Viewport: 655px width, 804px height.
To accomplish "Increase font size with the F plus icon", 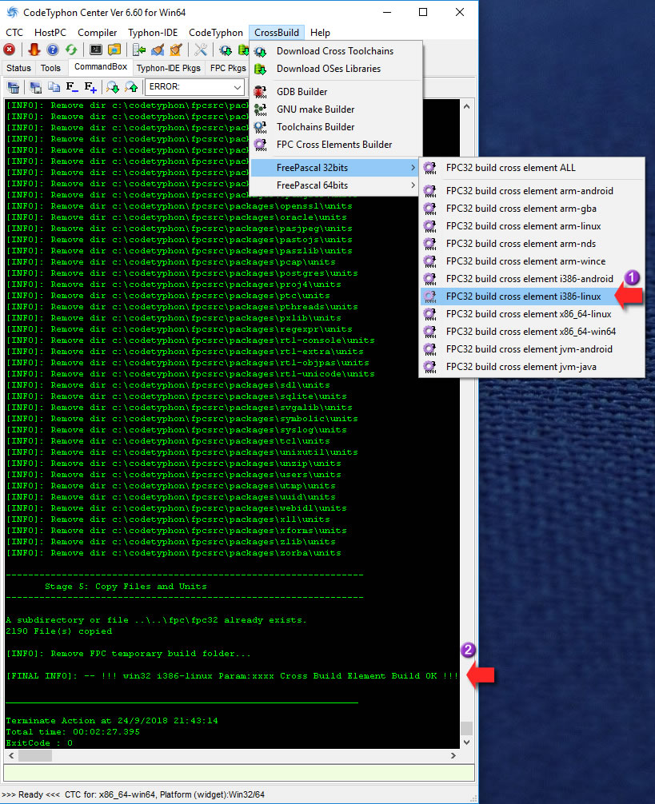I will pos(90,87).
